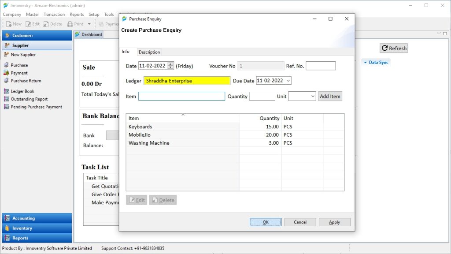
Task: Expand the Accounting sidebar section
Action: click(37, 218)
